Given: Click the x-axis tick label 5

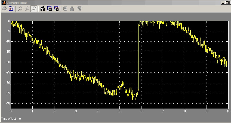Looking at the screenshot, I should point(119,111).
